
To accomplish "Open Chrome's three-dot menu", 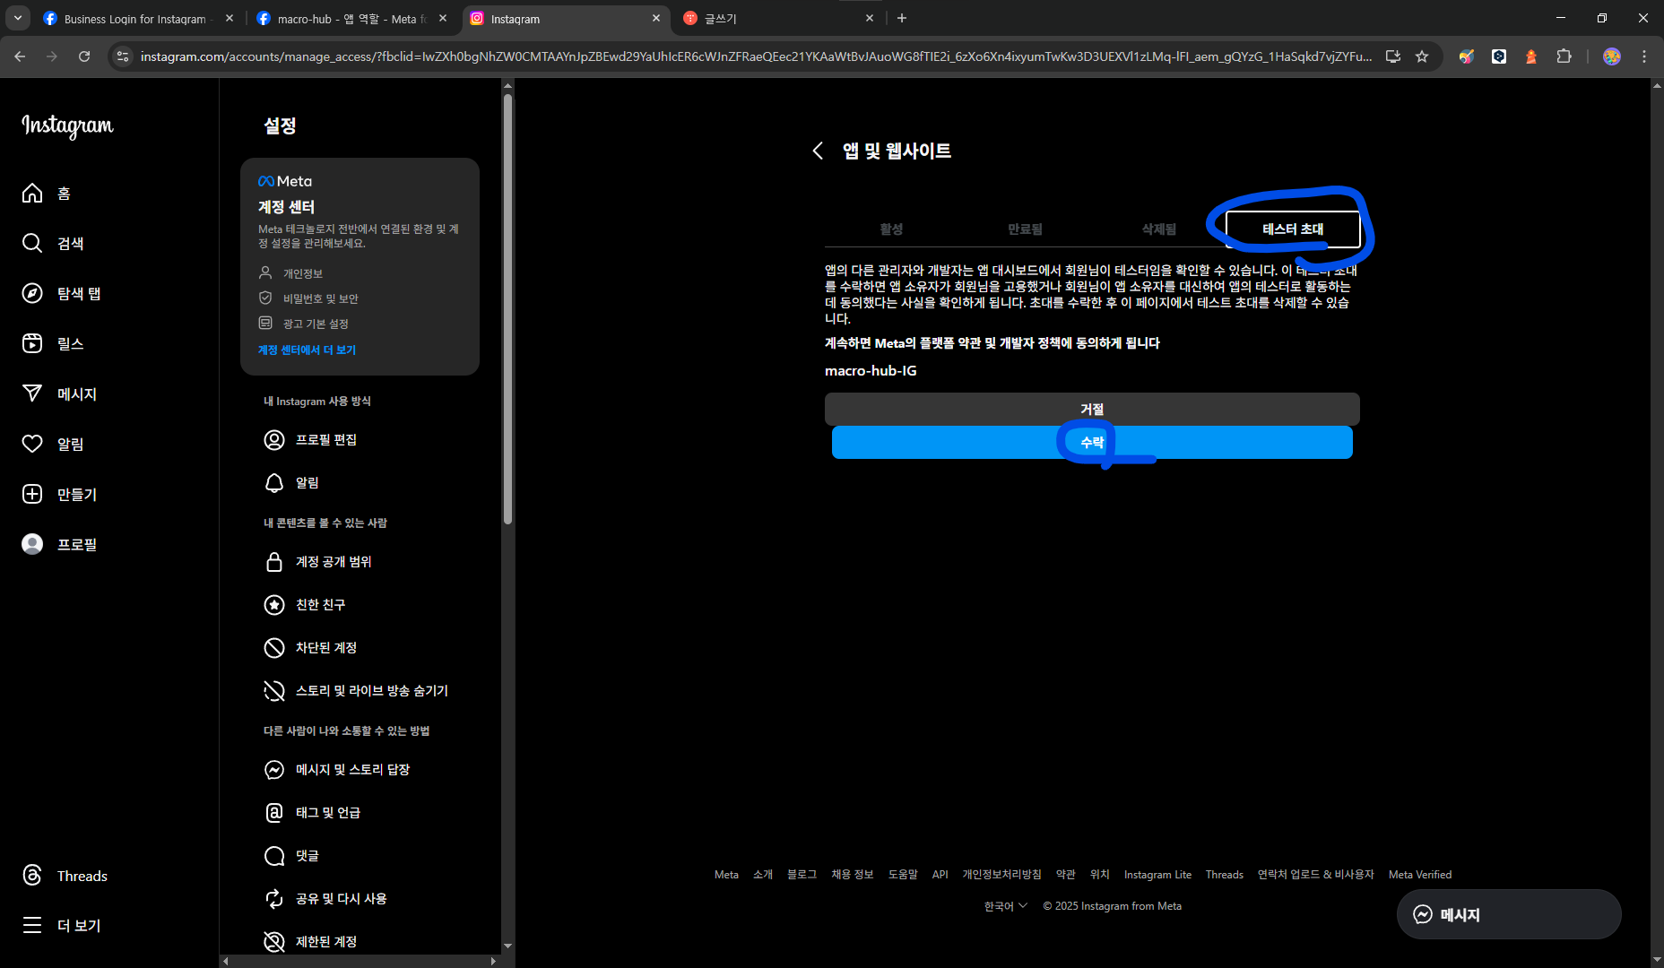I will click(1644, 56).
